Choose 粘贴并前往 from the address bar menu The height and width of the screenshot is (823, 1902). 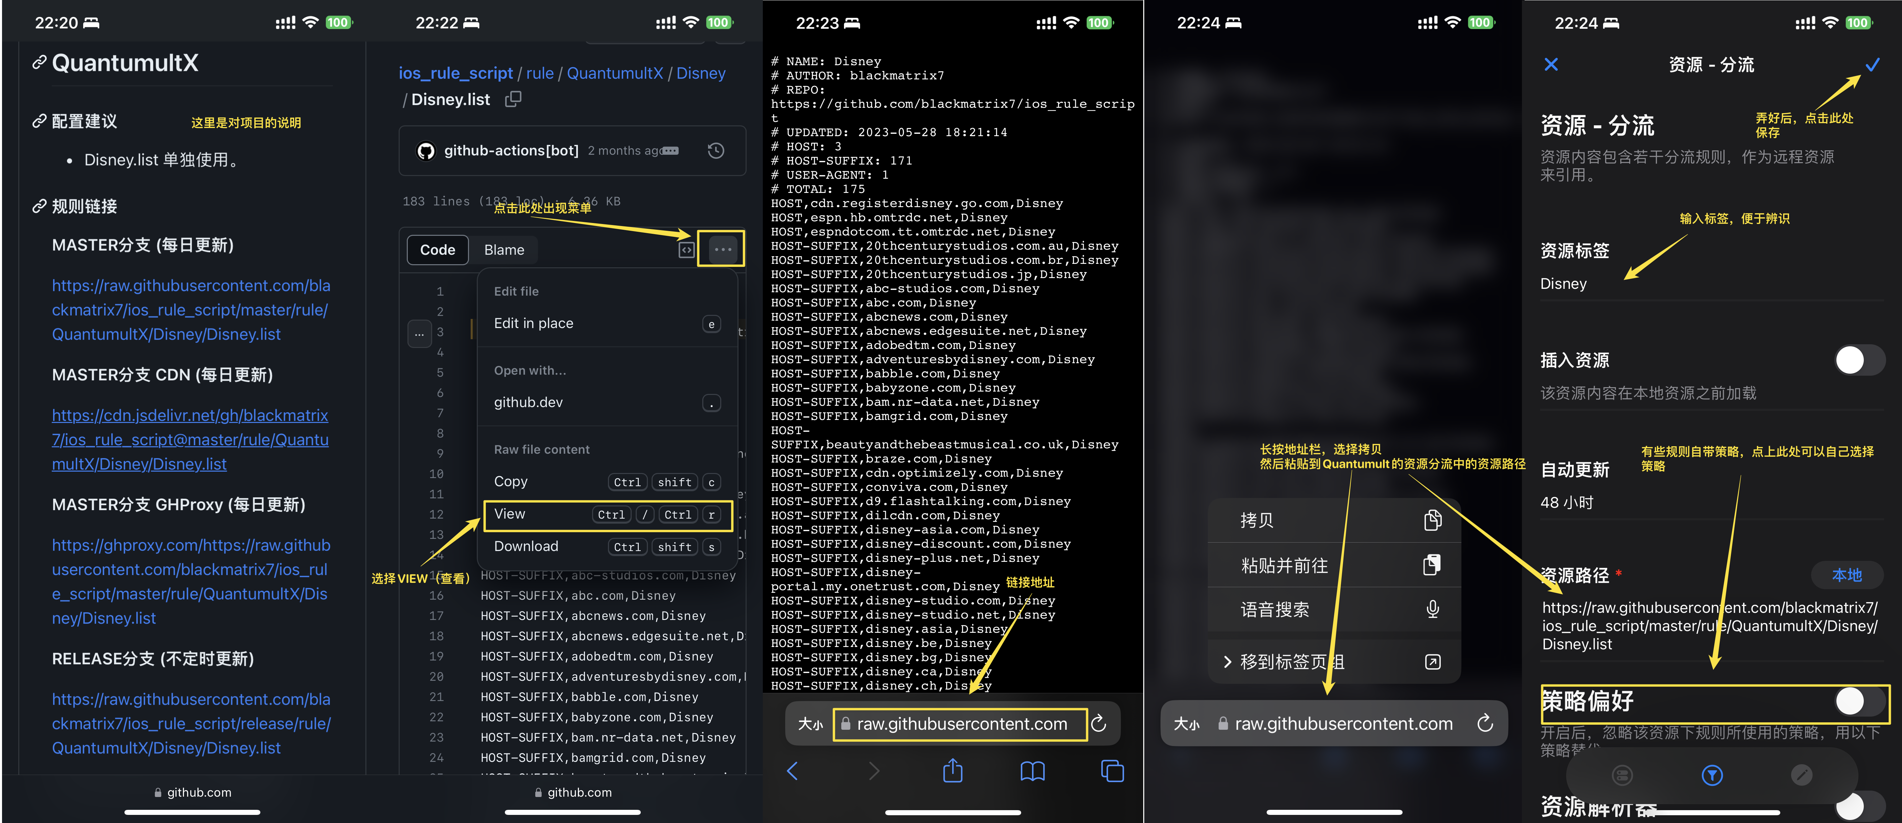(1334, 565)
